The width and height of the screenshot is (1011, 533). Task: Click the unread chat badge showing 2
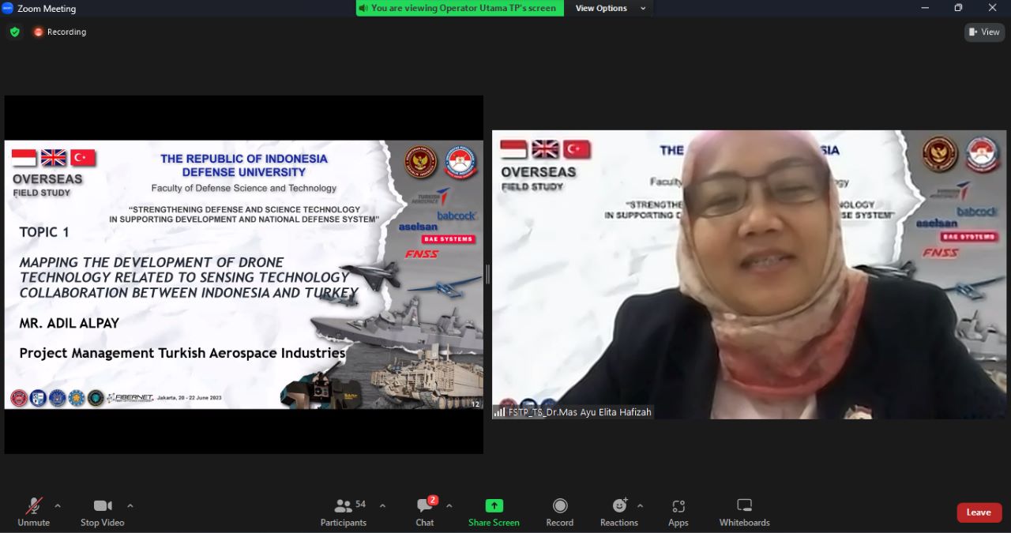[x=433, y=500]
